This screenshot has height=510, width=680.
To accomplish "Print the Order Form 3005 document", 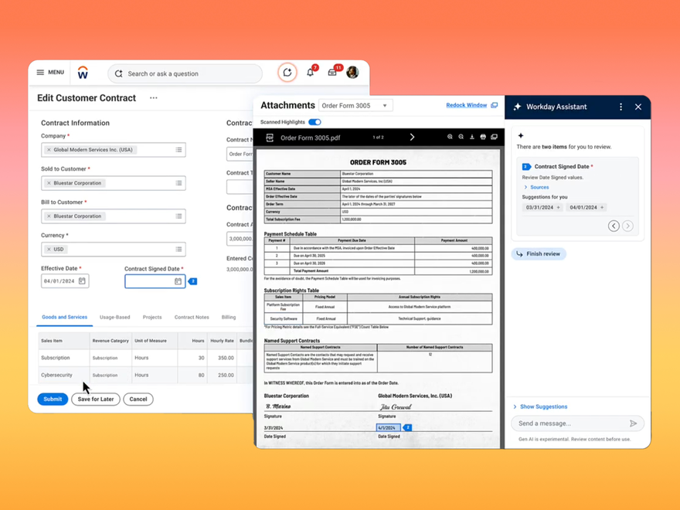I will point(483,135).
